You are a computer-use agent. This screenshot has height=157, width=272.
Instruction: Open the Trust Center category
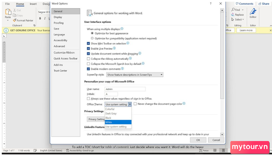pos(66,71)
